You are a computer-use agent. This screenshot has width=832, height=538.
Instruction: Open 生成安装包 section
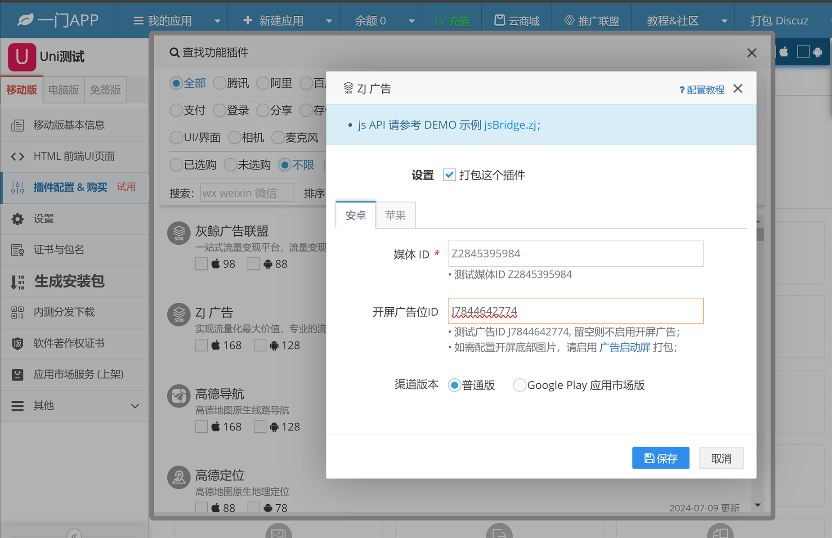(75, 281)
